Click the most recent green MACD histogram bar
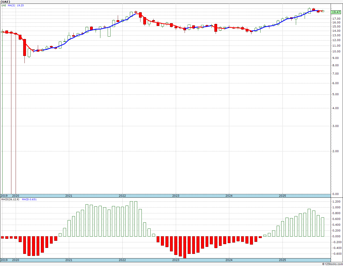Screen dimensions: 343x266 click(x=323, y=227)
